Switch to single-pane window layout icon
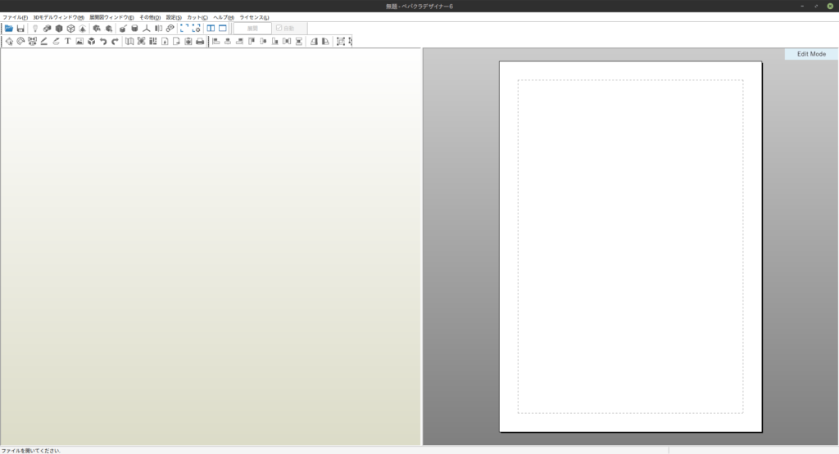839x454 pixels. 222,29
